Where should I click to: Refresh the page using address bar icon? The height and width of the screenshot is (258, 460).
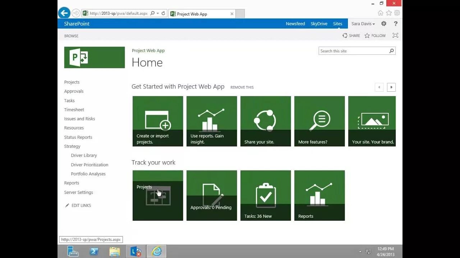163,13
